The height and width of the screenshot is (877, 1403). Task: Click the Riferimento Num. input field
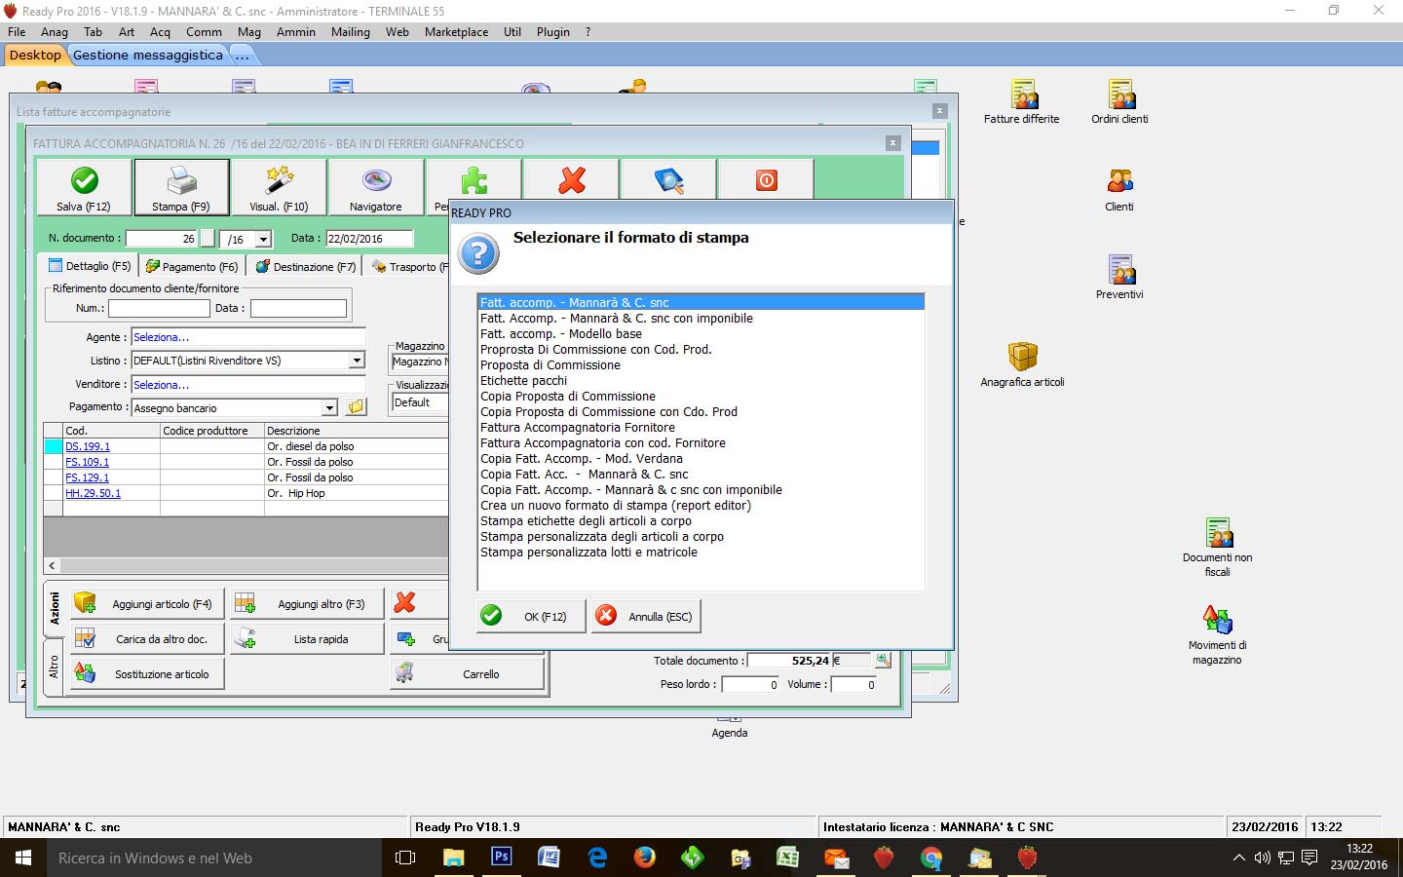[x=159, y=308]
